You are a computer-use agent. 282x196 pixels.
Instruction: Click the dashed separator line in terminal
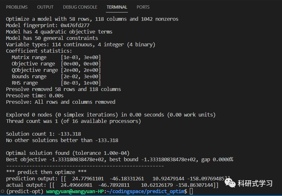point(85,166)
